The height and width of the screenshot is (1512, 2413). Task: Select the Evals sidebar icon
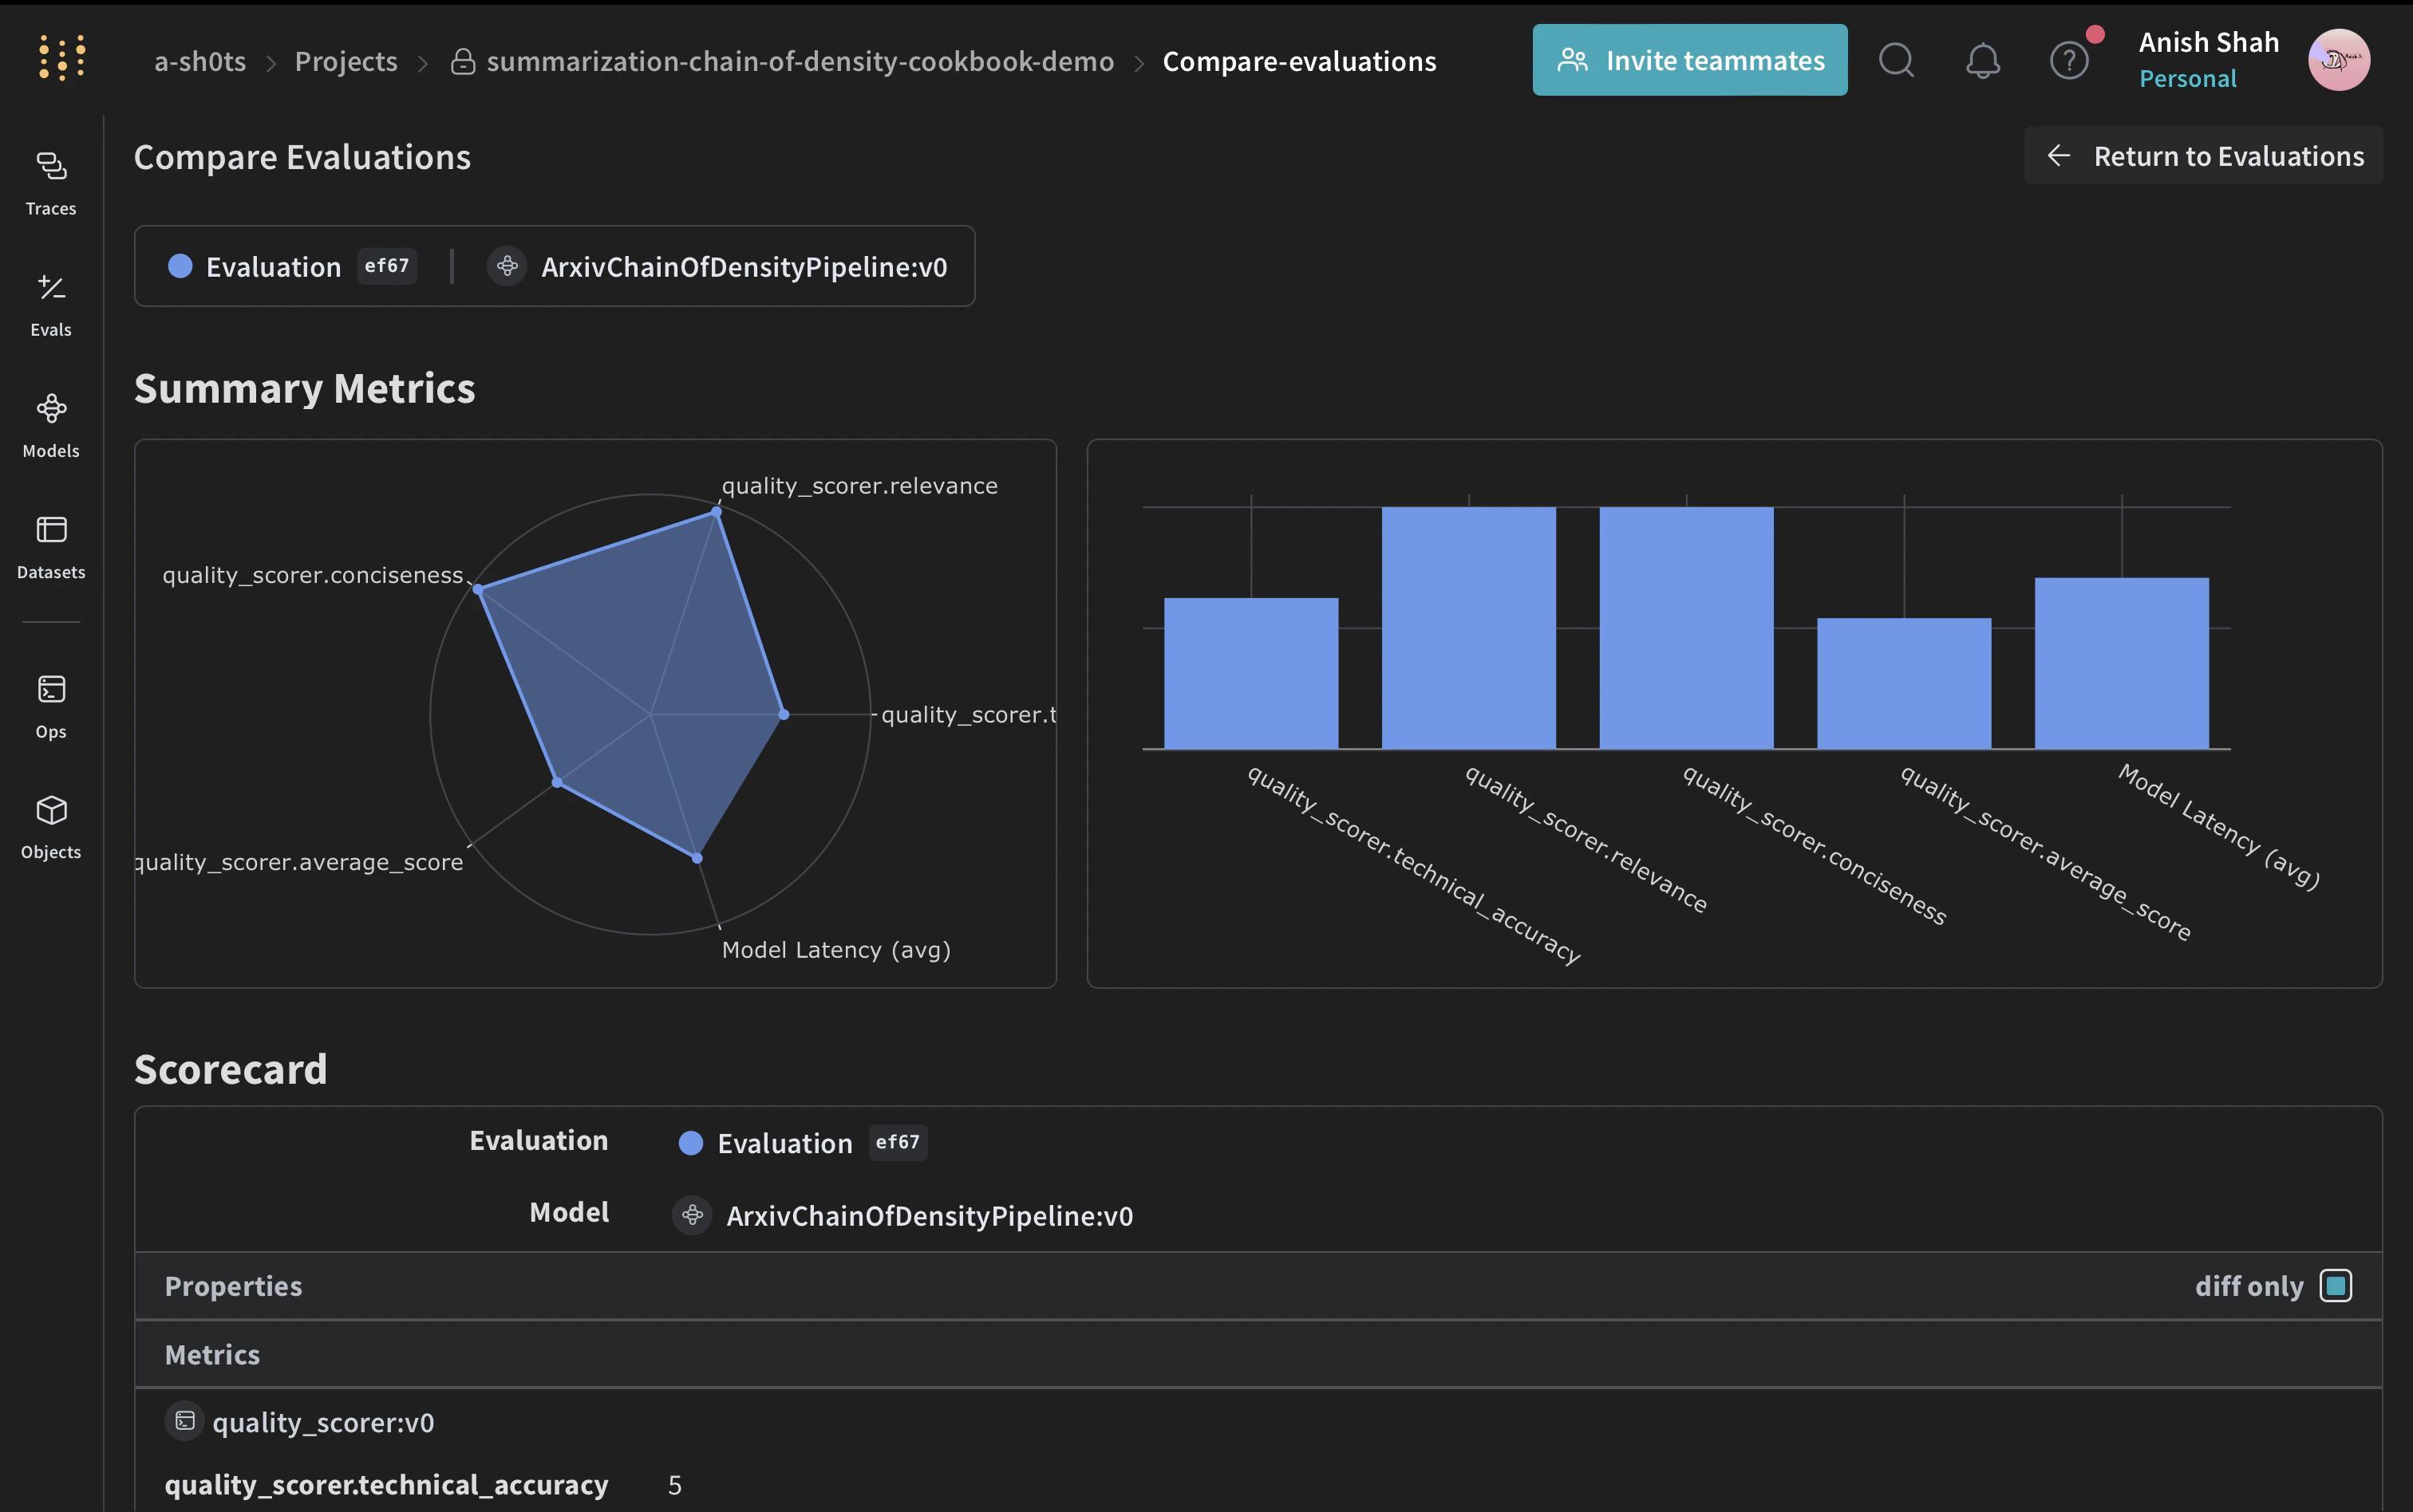[x=50, y=303]
